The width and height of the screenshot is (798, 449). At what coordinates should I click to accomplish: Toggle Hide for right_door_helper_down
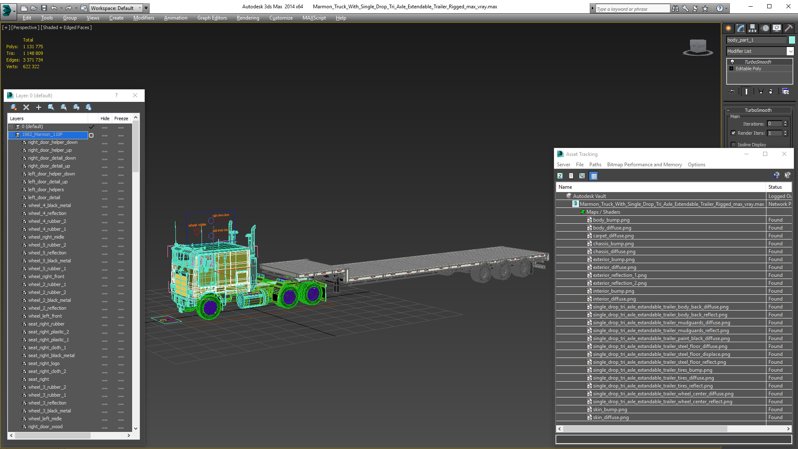pos(105,143)
